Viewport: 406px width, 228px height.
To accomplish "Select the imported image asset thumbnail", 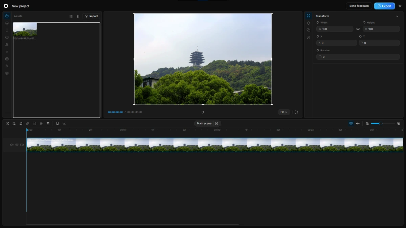I will (x=25, y=29).
